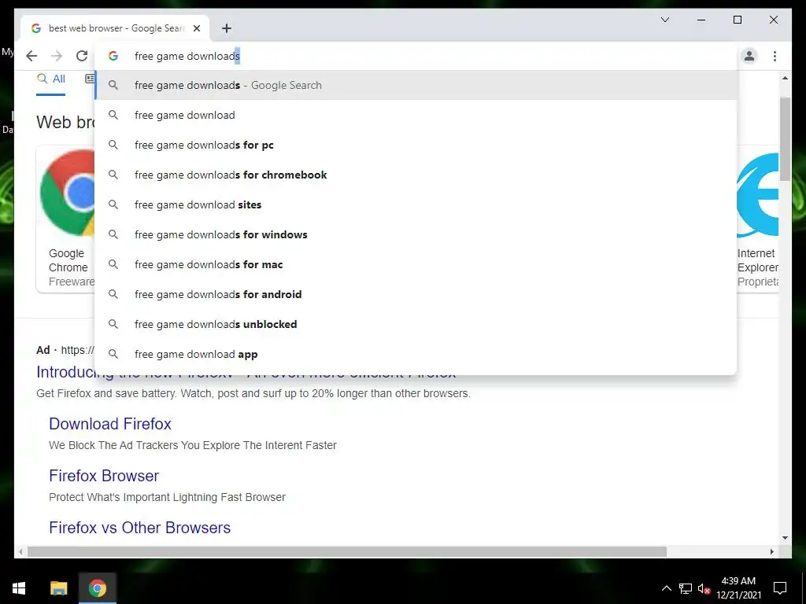Pick the 'free game download' suggestion
This screenshot has width=806, height=604.
tap(416, 115)
